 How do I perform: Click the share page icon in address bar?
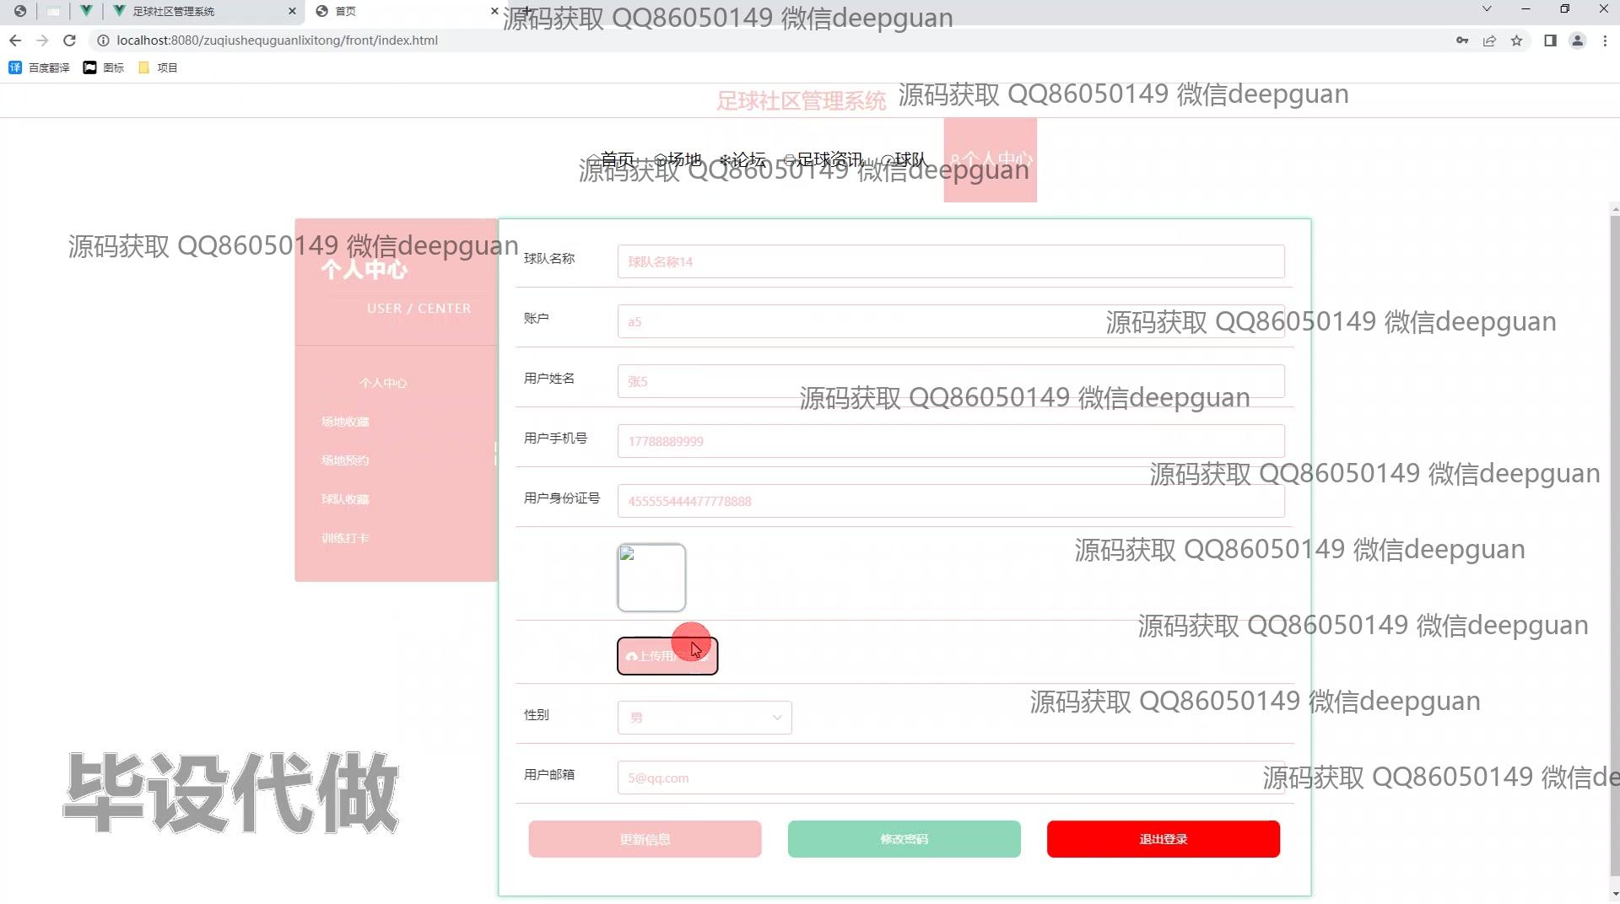pyautogui.click(x=1489, y=40)
